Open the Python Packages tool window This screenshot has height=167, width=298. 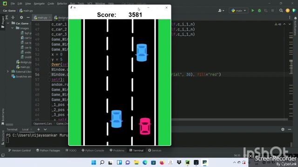point(48,150)
